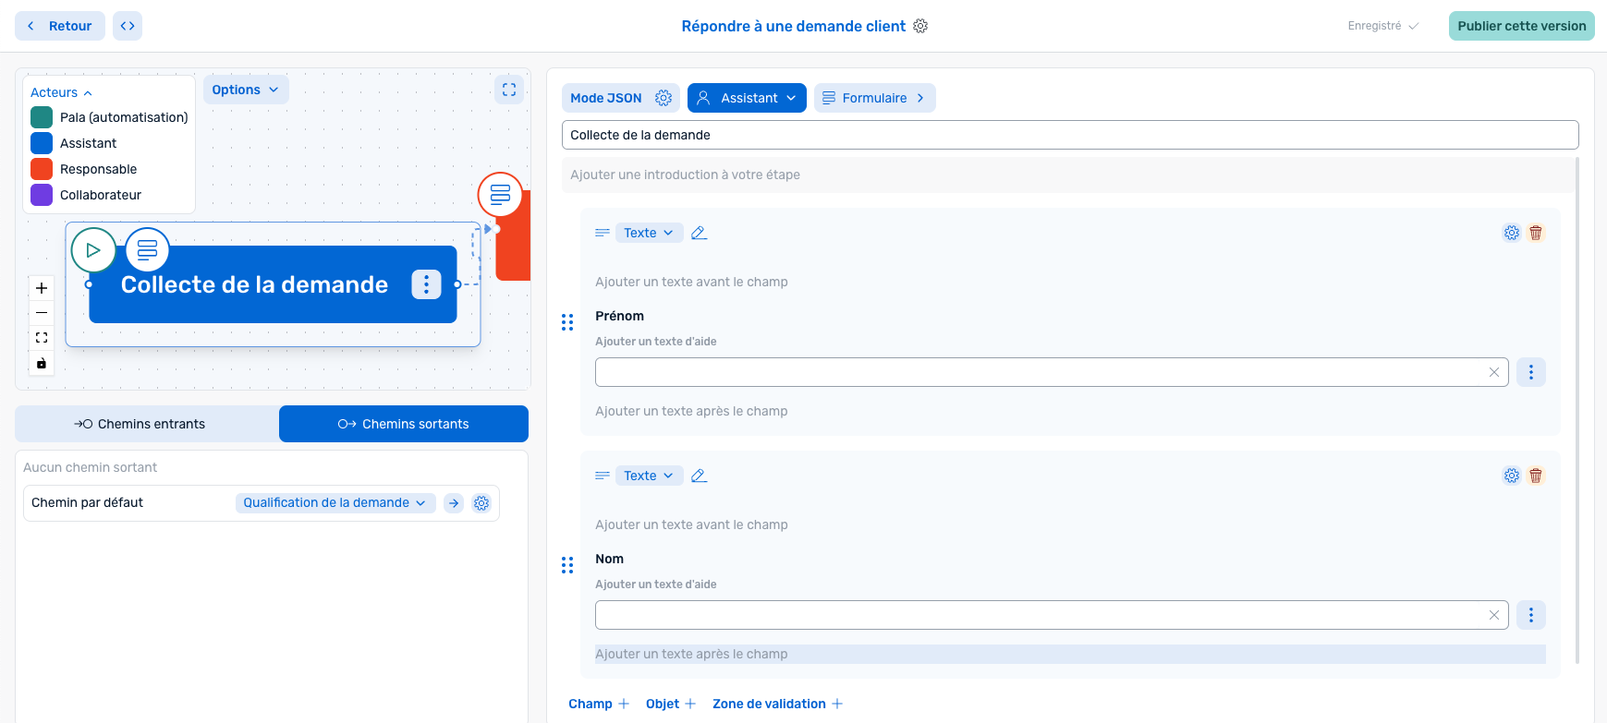Open three-dot menu on Collecte de la demande node

point(426,284)
